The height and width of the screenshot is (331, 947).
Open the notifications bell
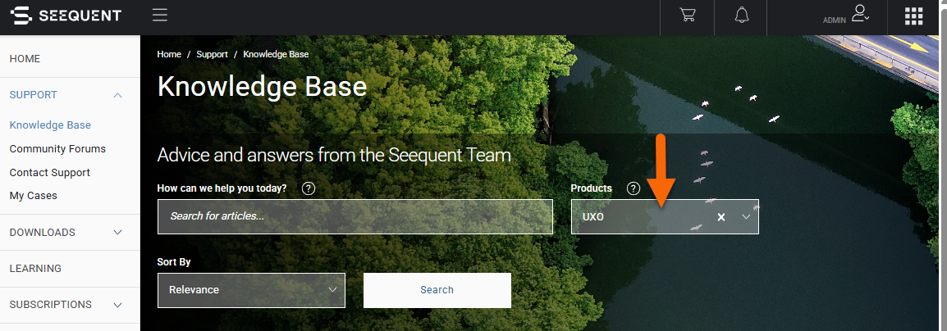(741, 15)
